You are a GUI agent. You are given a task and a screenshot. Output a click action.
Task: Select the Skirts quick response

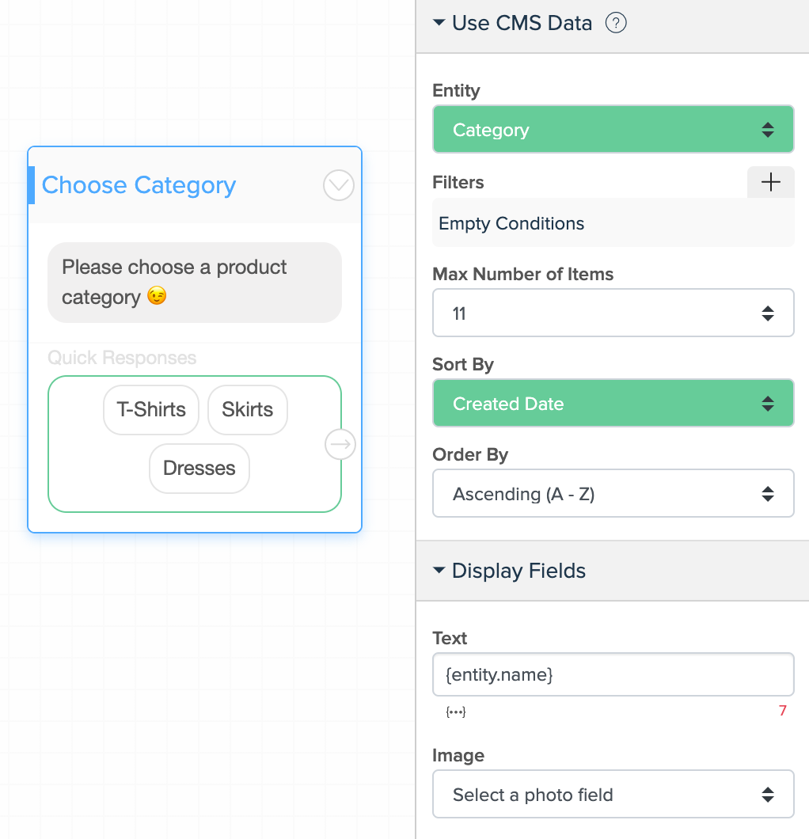pyautogui.click(x=248, y=410)
